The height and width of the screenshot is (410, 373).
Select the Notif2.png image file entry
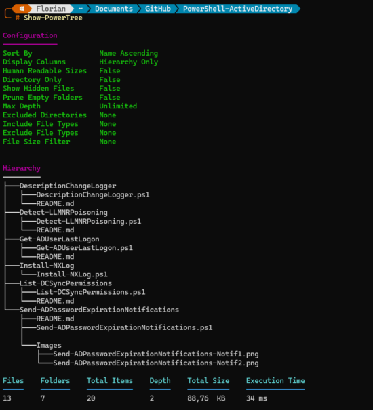156,363
